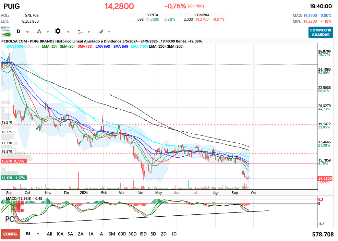The width and height of the screenshot is (338, 241).
Task: Select the 2A time range
Action: pyautogui.click(x=81, y=234)
